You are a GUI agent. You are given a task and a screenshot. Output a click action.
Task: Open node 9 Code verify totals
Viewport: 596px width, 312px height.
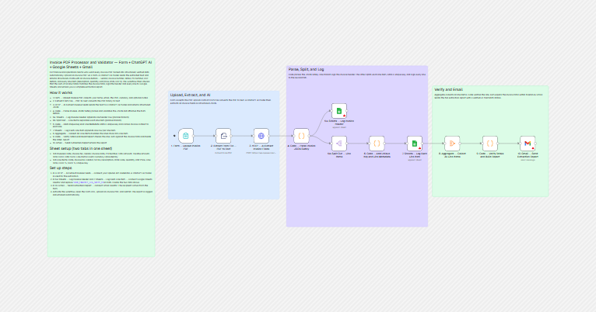pos(490,144)
